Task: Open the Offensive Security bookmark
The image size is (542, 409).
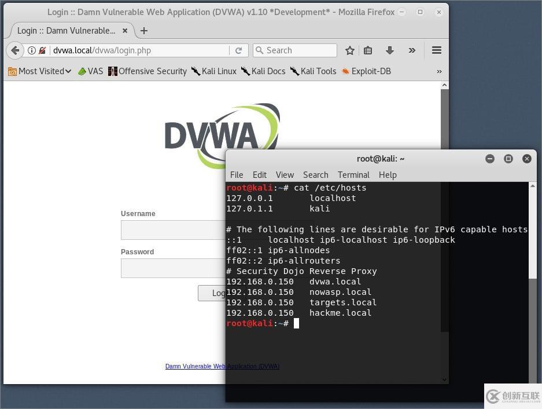Action: coord(148,71)
